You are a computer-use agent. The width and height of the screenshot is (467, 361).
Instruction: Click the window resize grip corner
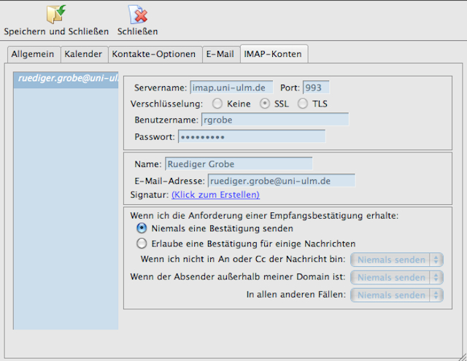point(463,357)
